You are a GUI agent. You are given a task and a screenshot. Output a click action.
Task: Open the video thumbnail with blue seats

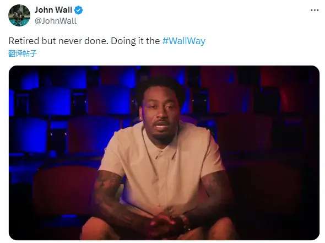tap(164, 153)
